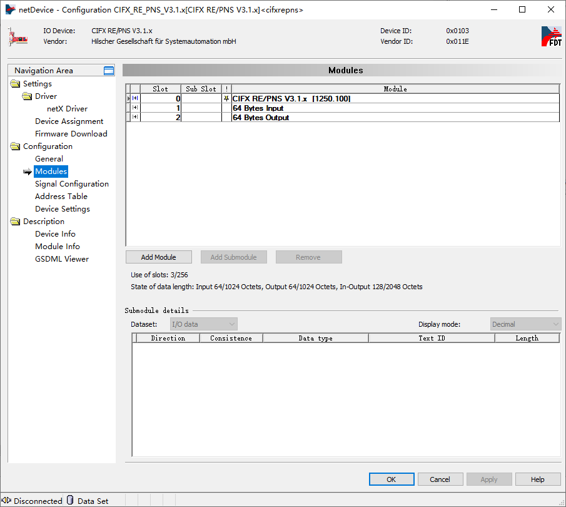Open the Dataset dropdown
This screenshot has height=507, width=566.
coord(204,324)
